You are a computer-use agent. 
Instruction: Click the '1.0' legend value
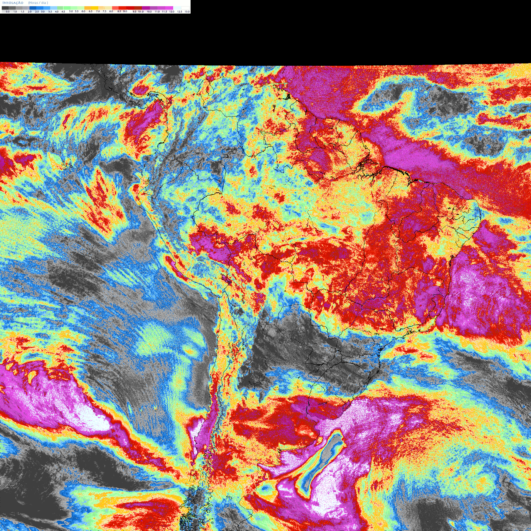(15, 12)
